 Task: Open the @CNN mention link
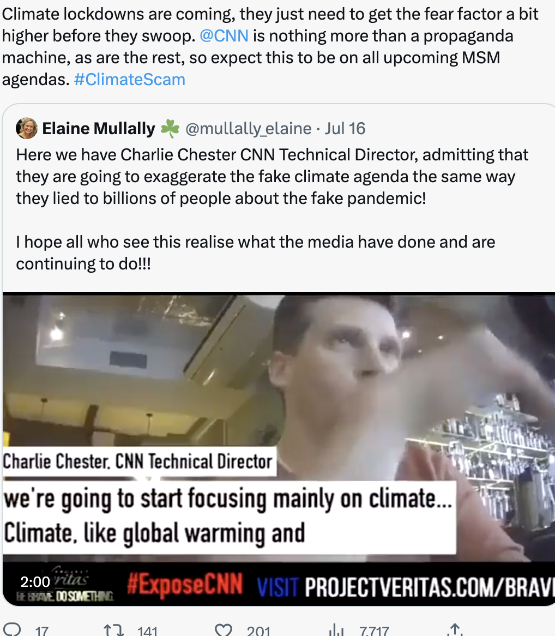click(x=224, y=35)
